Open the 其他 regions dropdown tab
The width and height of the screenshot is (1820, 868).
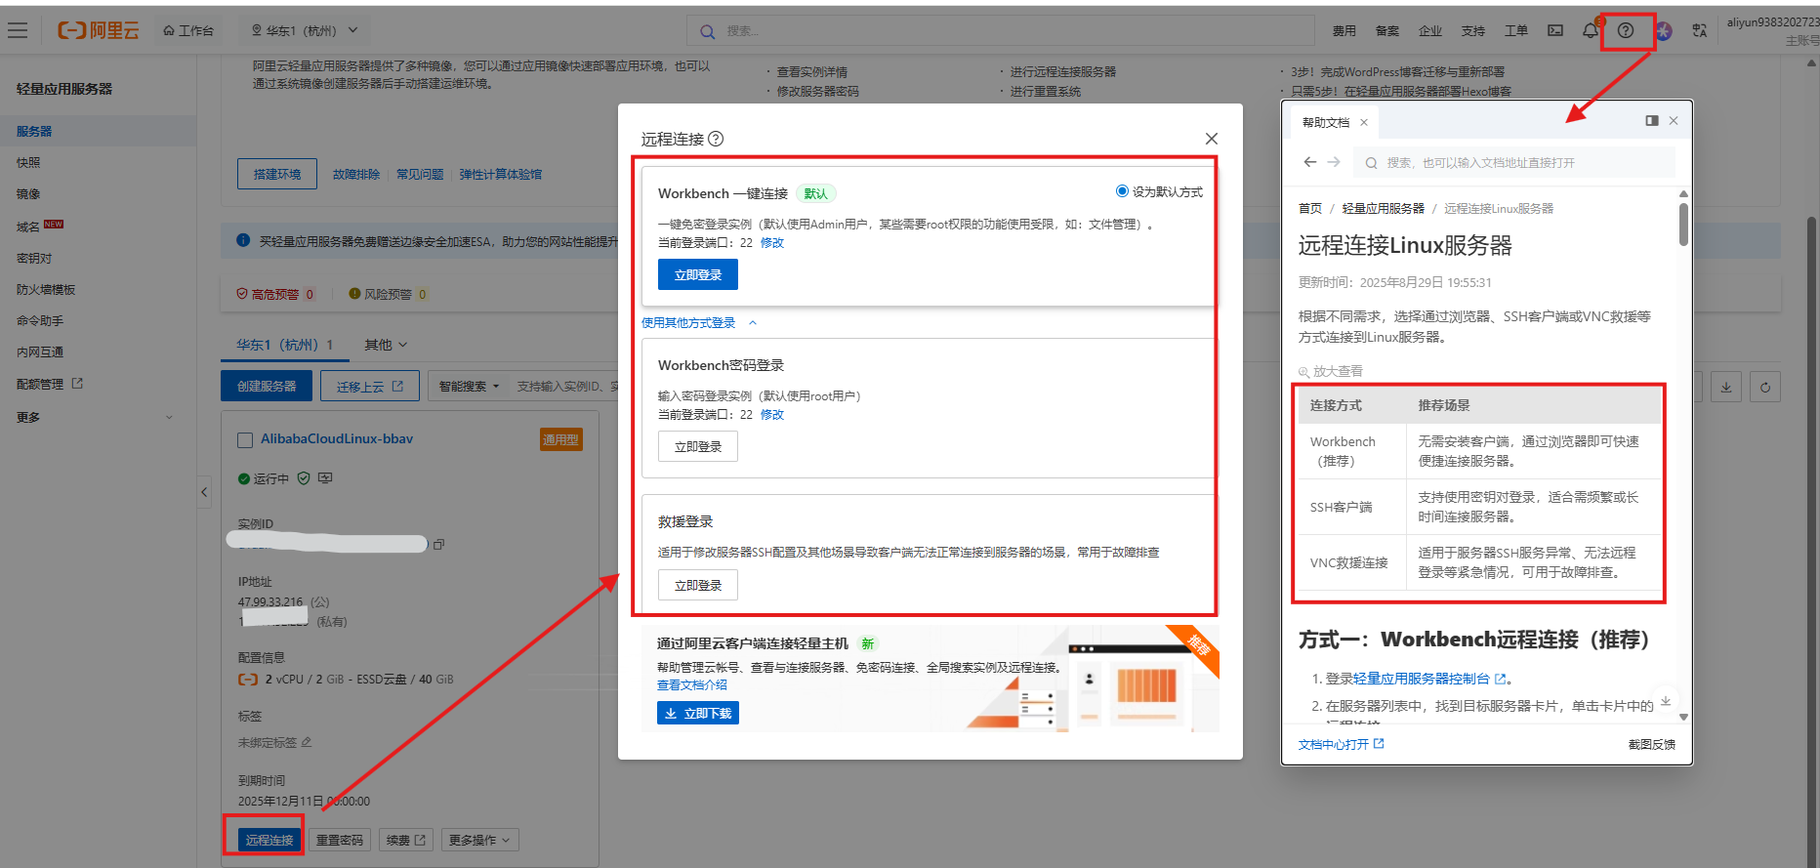pos(386,345)
